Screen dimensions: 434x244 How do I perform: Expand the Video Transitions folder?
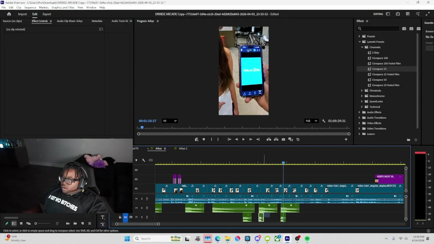pos(359,128)
